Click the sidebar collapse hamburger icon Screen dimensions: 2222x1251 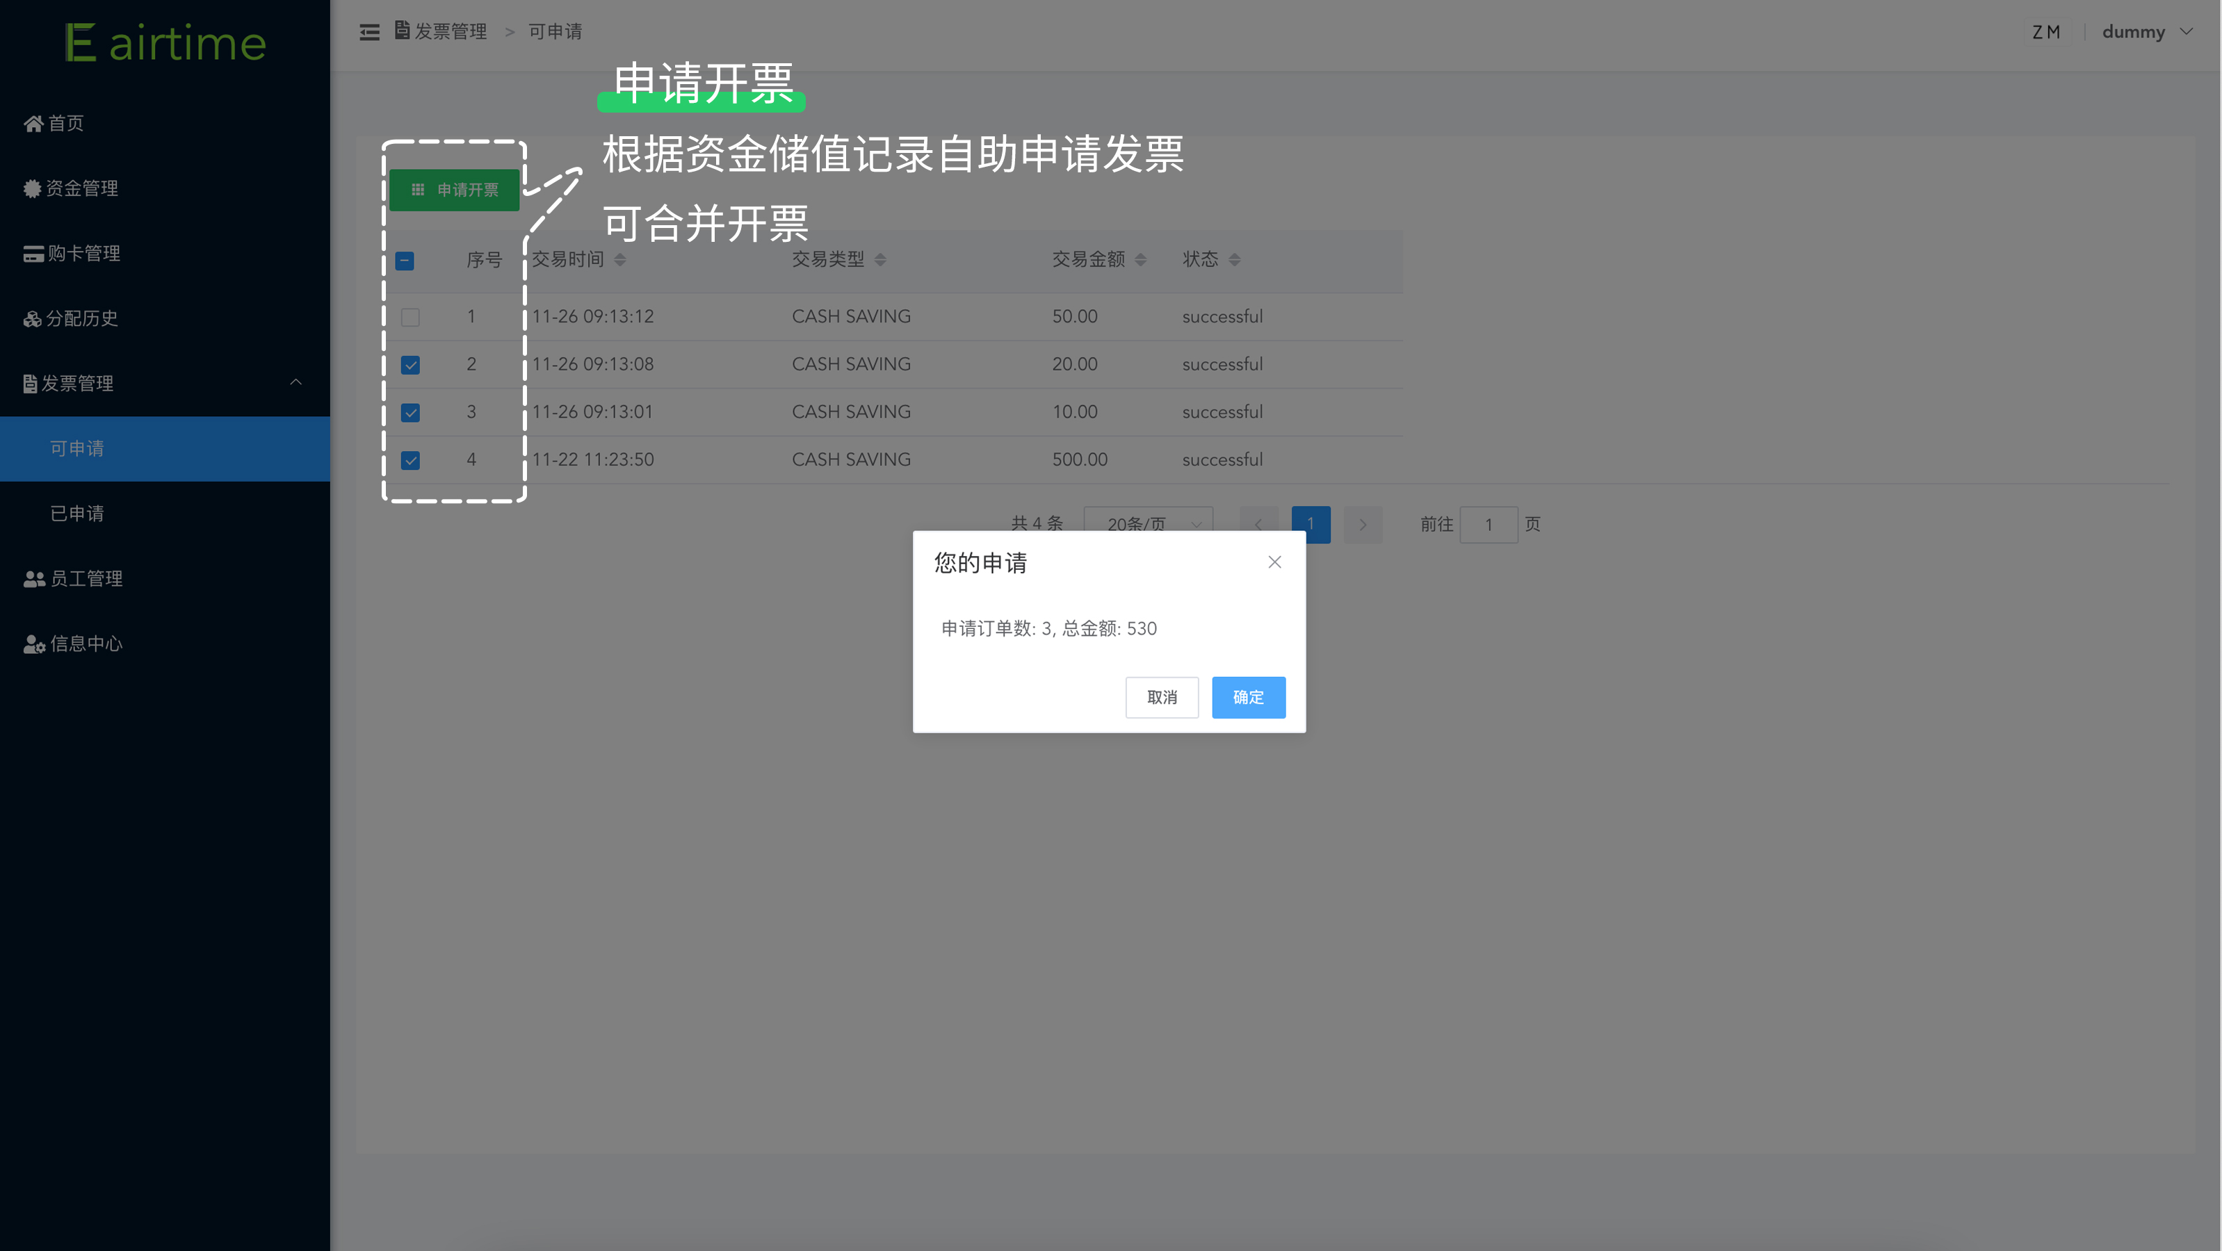369,32
